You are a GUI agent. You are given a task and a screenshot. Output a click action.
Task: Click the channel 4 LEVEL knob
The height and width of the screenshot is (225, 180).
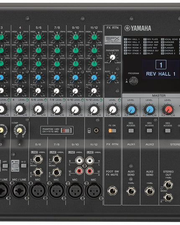20,109
